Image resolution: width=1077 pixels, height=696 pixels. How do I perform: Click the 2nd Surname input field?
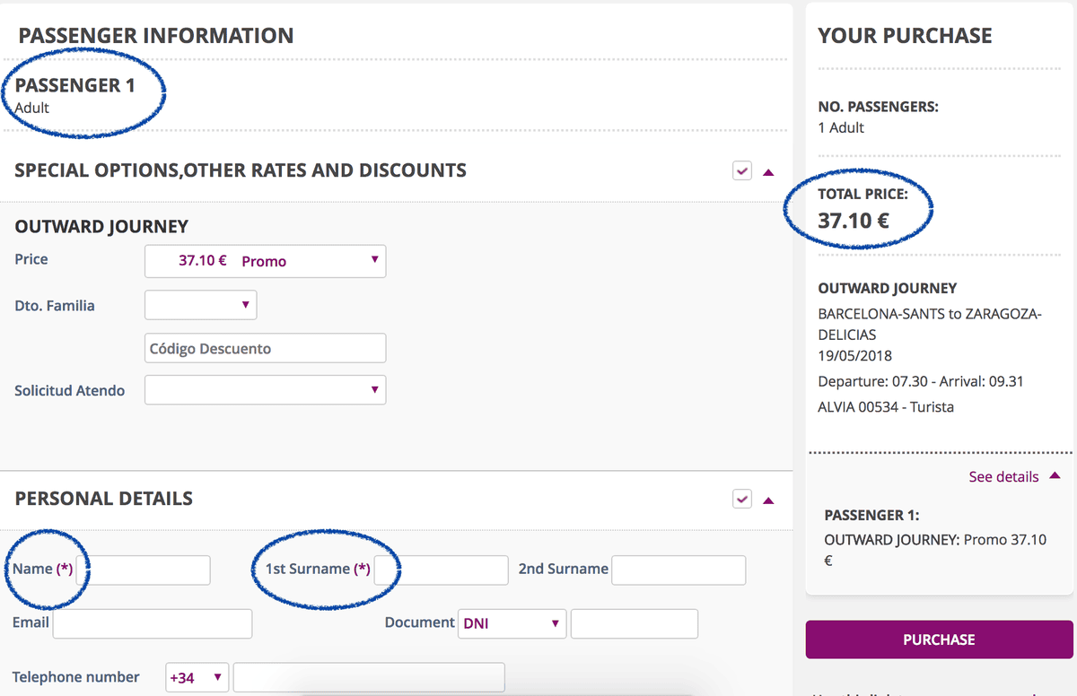678,570
